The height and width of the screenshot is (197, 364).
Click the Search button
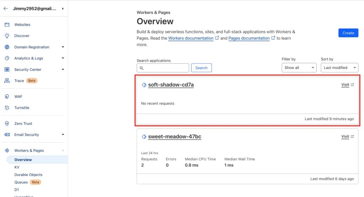click(x=201, y=68)
